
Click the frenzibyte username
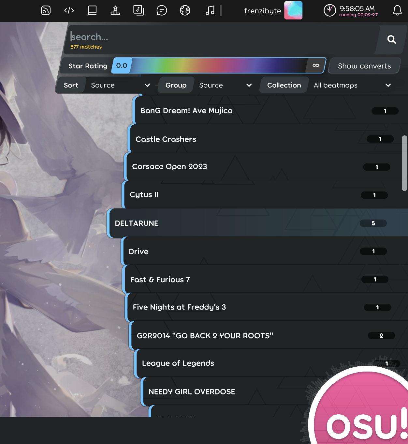pyautogui.click(x=263, y=11)
